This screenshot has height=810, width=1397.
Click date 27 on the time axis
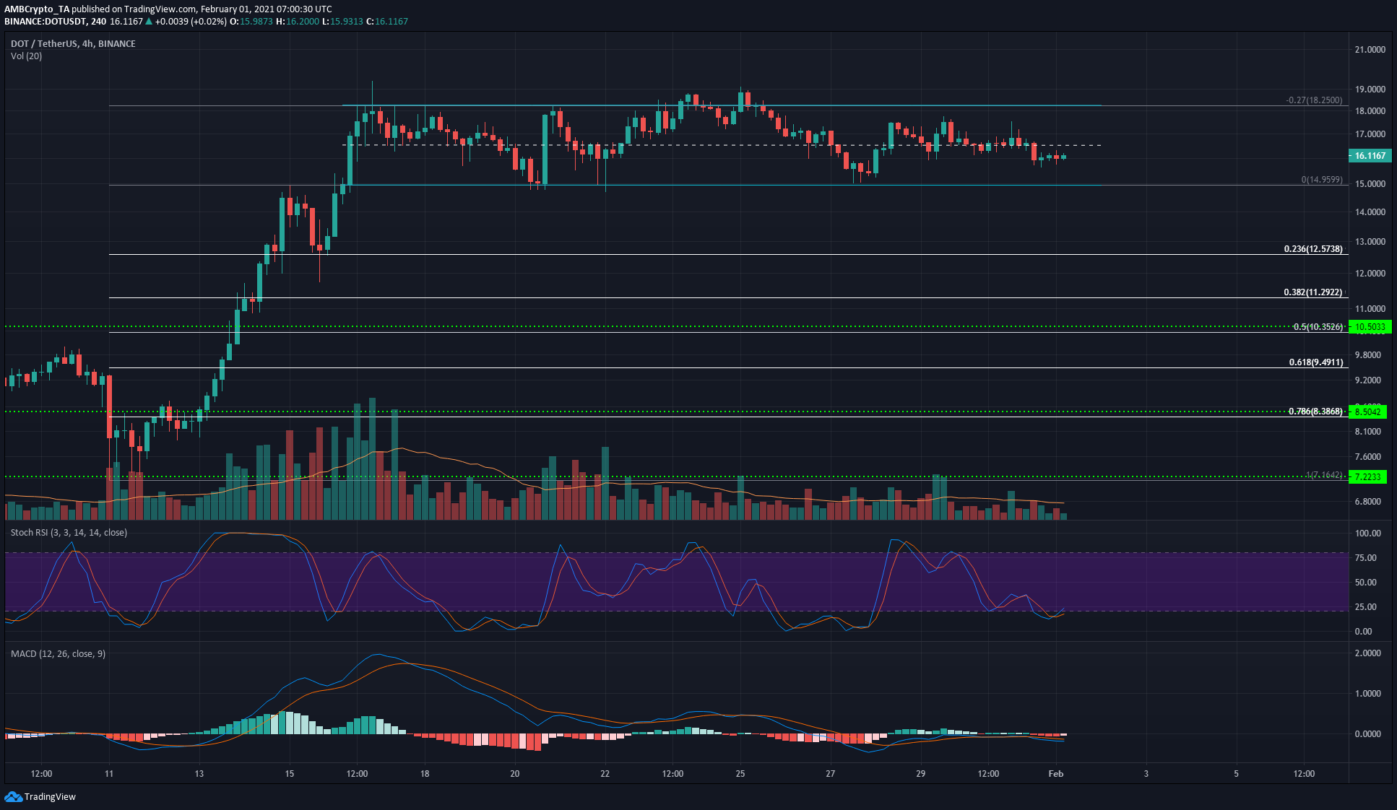(831, 774)
